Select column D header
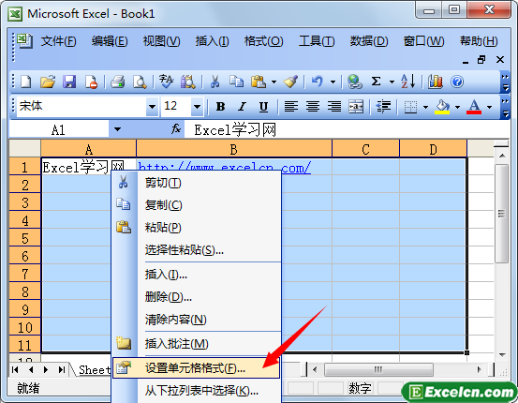Screen dimensions: 518x403 pyautogui.click(x=433, y=149)
